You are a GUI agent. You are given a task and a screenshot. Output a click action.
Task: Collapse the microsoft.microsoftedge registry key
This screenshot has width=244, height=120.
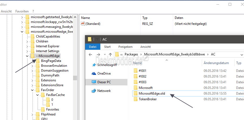pyautogui.click(x=22, y=32)
